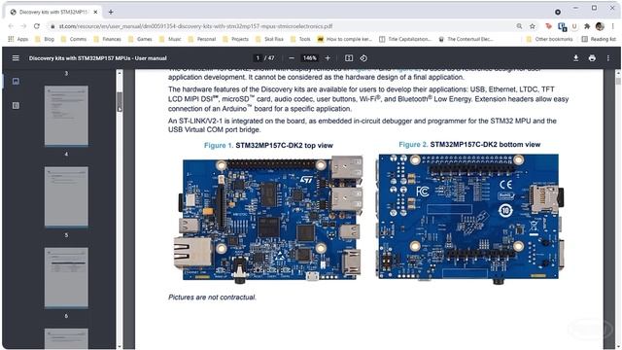The width and height of the screenshot is (622, 350).
Task: Open the Reading list
Action: [599, 39]
